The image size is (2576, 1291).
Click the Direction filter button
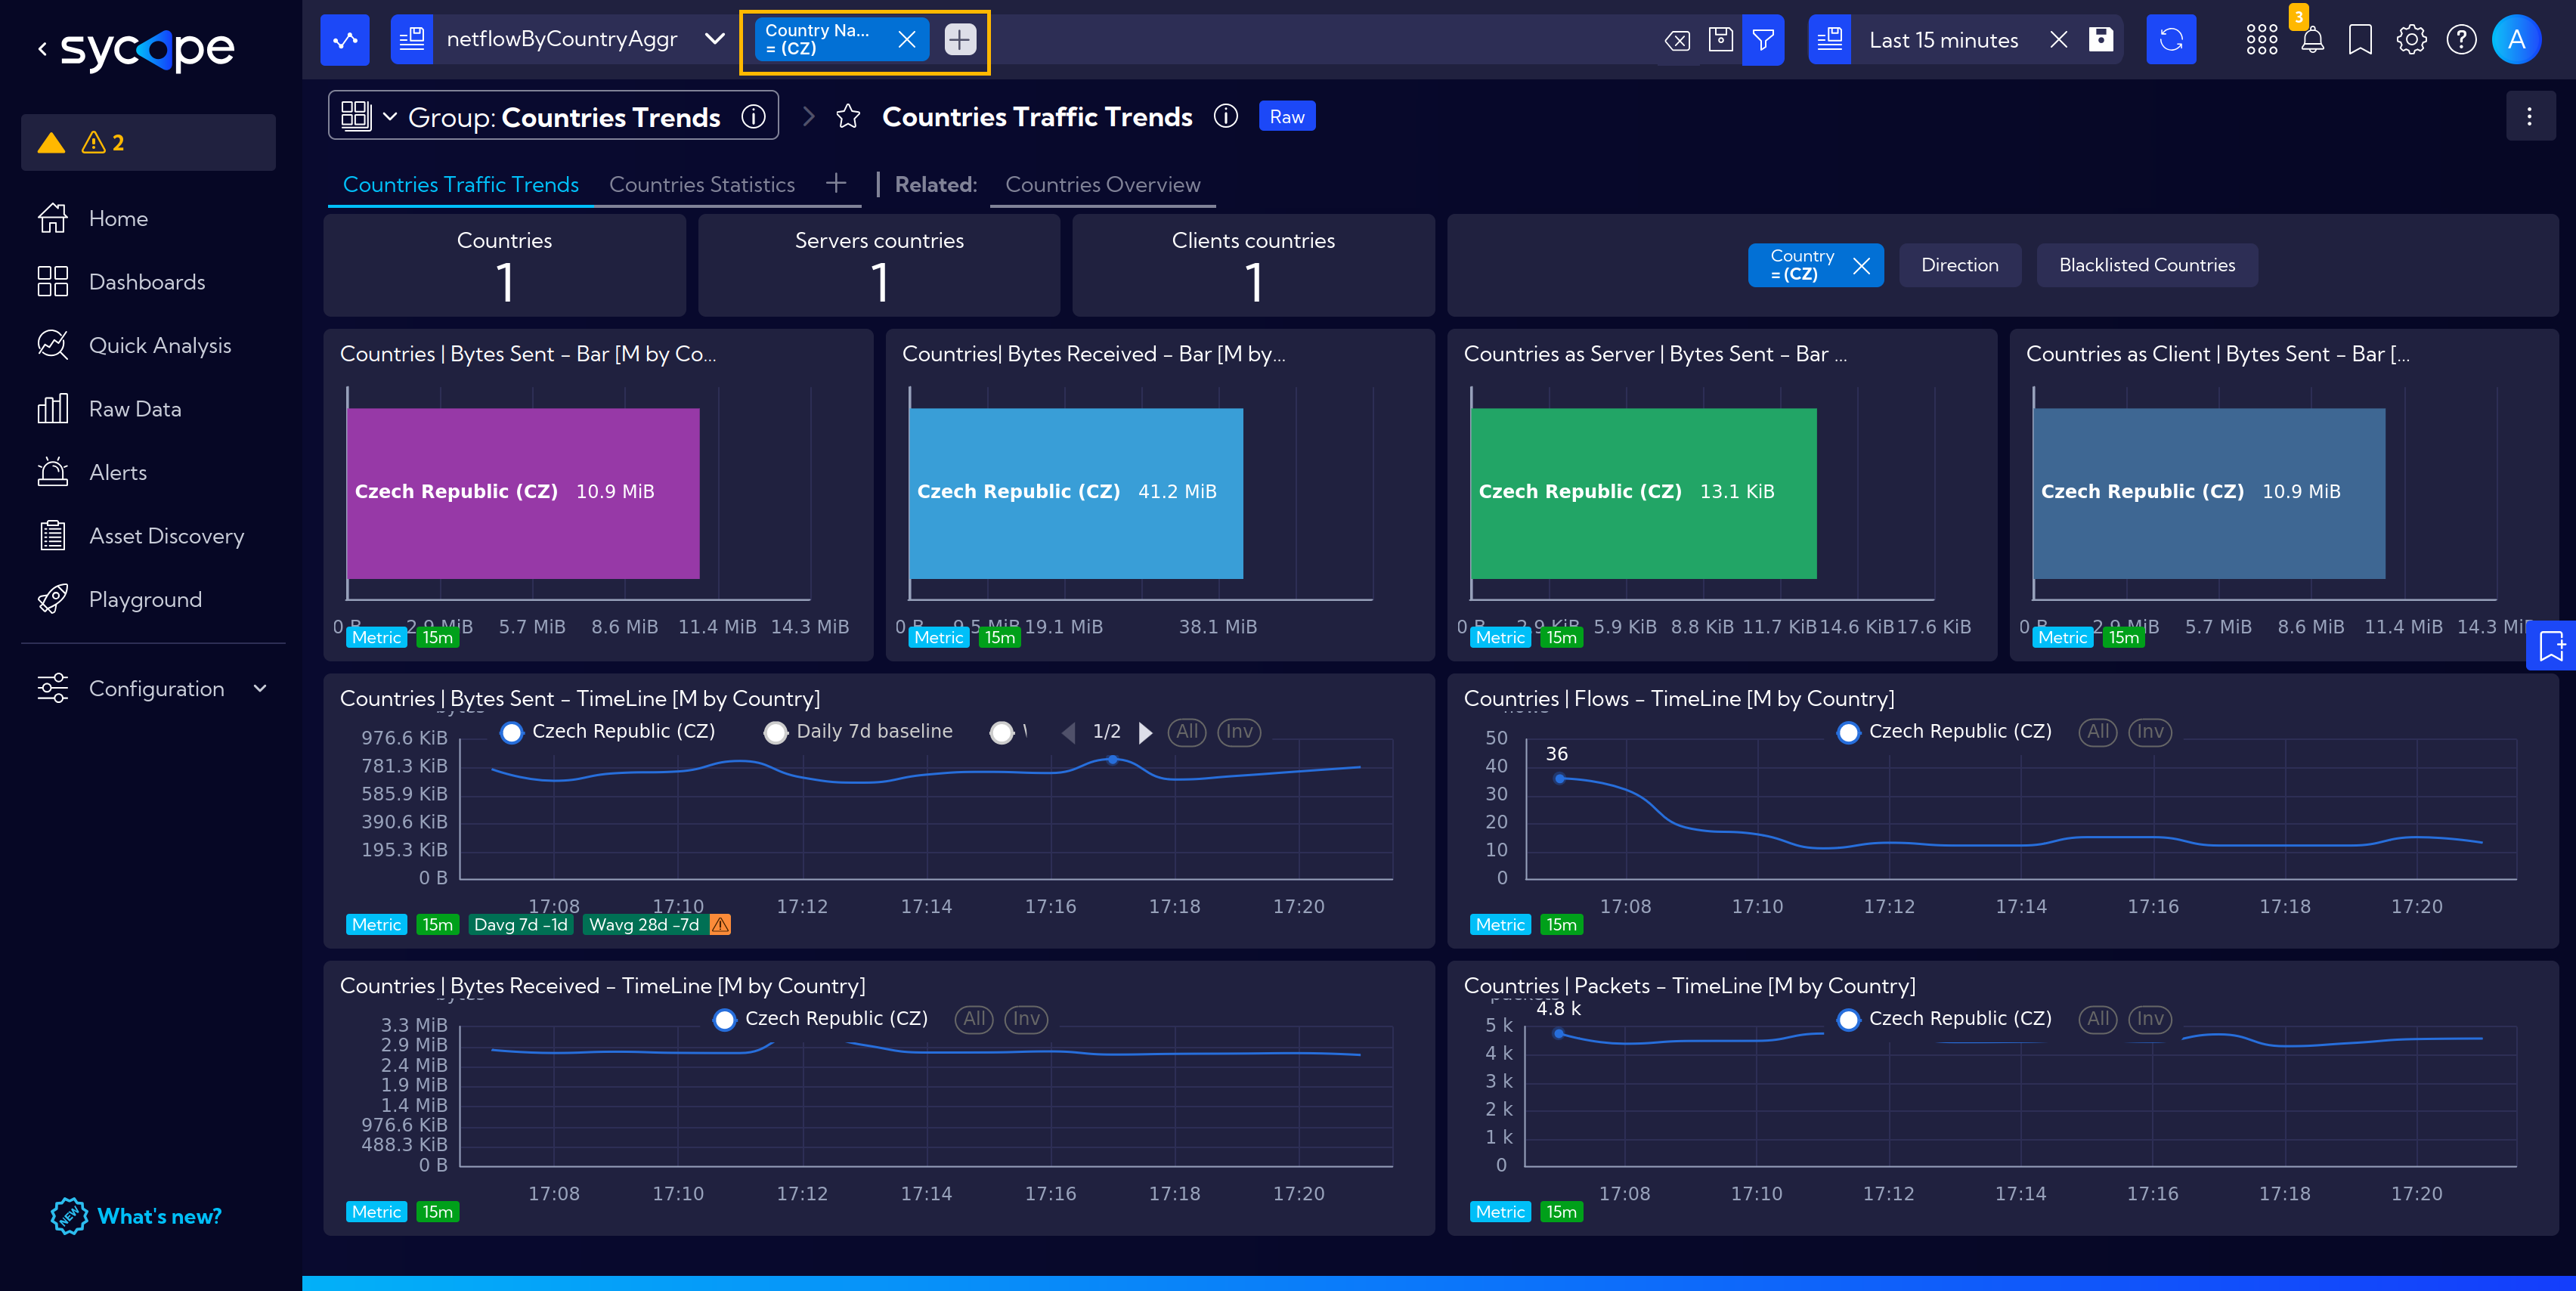(1959, 265)
